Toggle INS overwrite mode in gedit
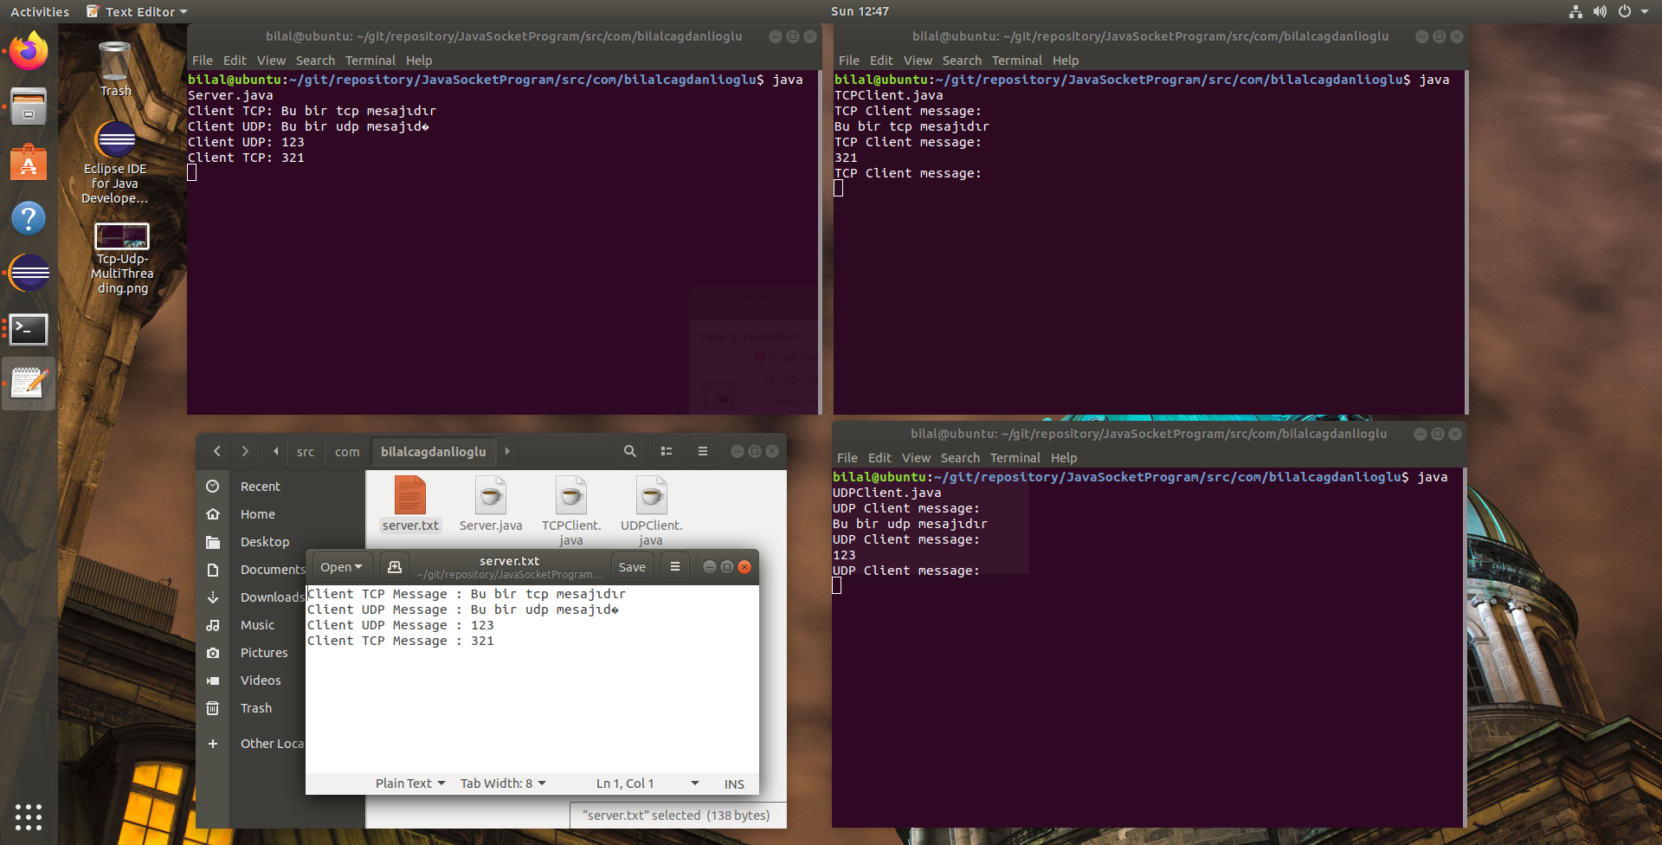Screen dimensions: 1662x845 (x=733, y=784)
